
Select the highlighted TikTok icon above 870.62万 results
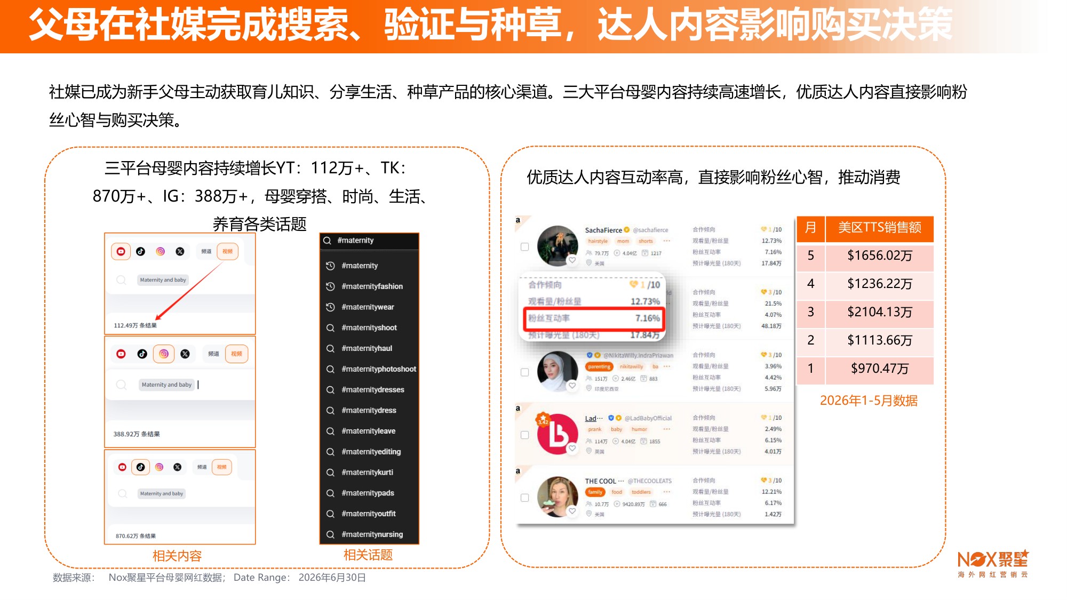(x=140, y=467)
